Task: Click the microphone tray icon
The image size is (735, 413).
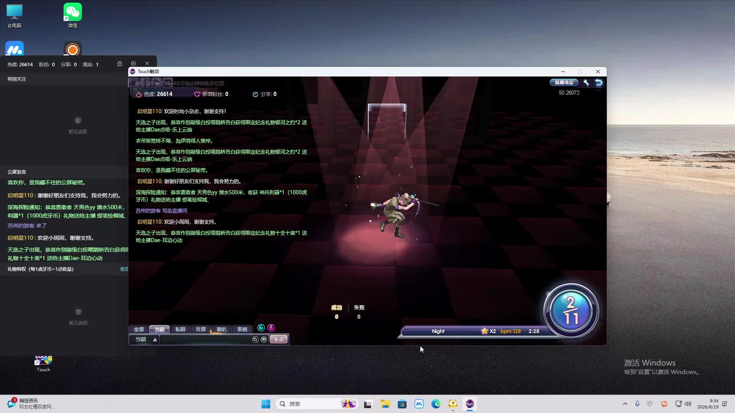Action: [x=637, y=404]
